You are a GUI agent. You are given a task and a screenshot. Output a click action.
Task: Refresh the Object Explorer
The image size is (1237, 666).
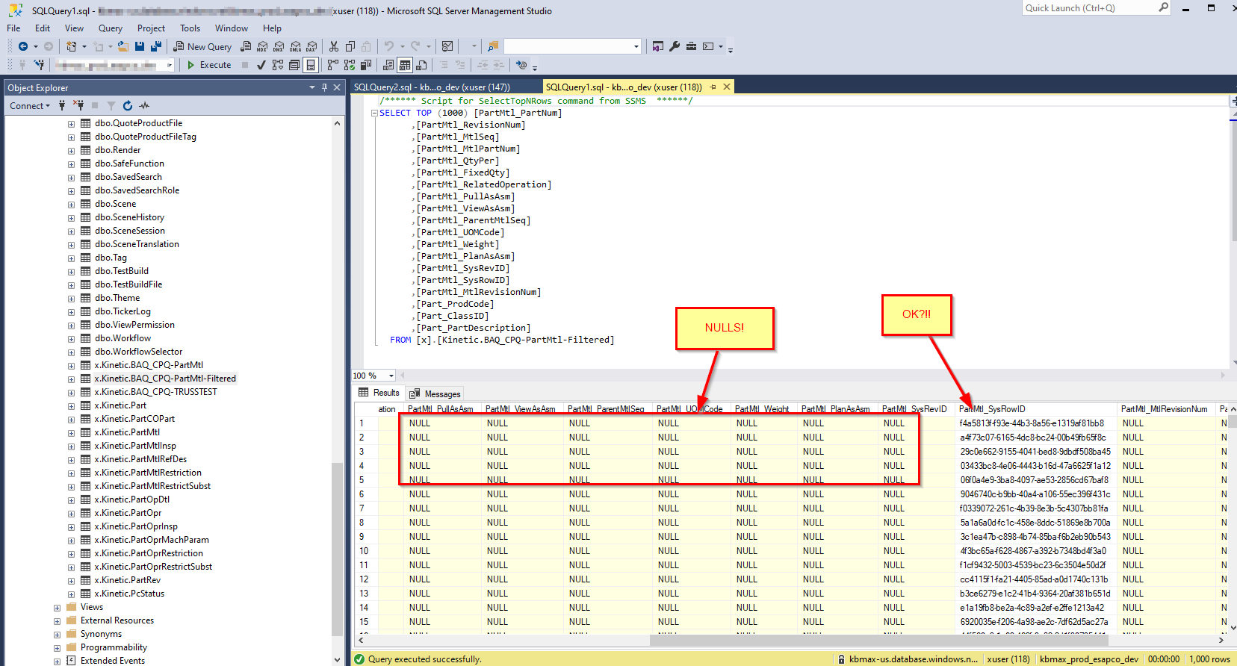tap(128, 106)
